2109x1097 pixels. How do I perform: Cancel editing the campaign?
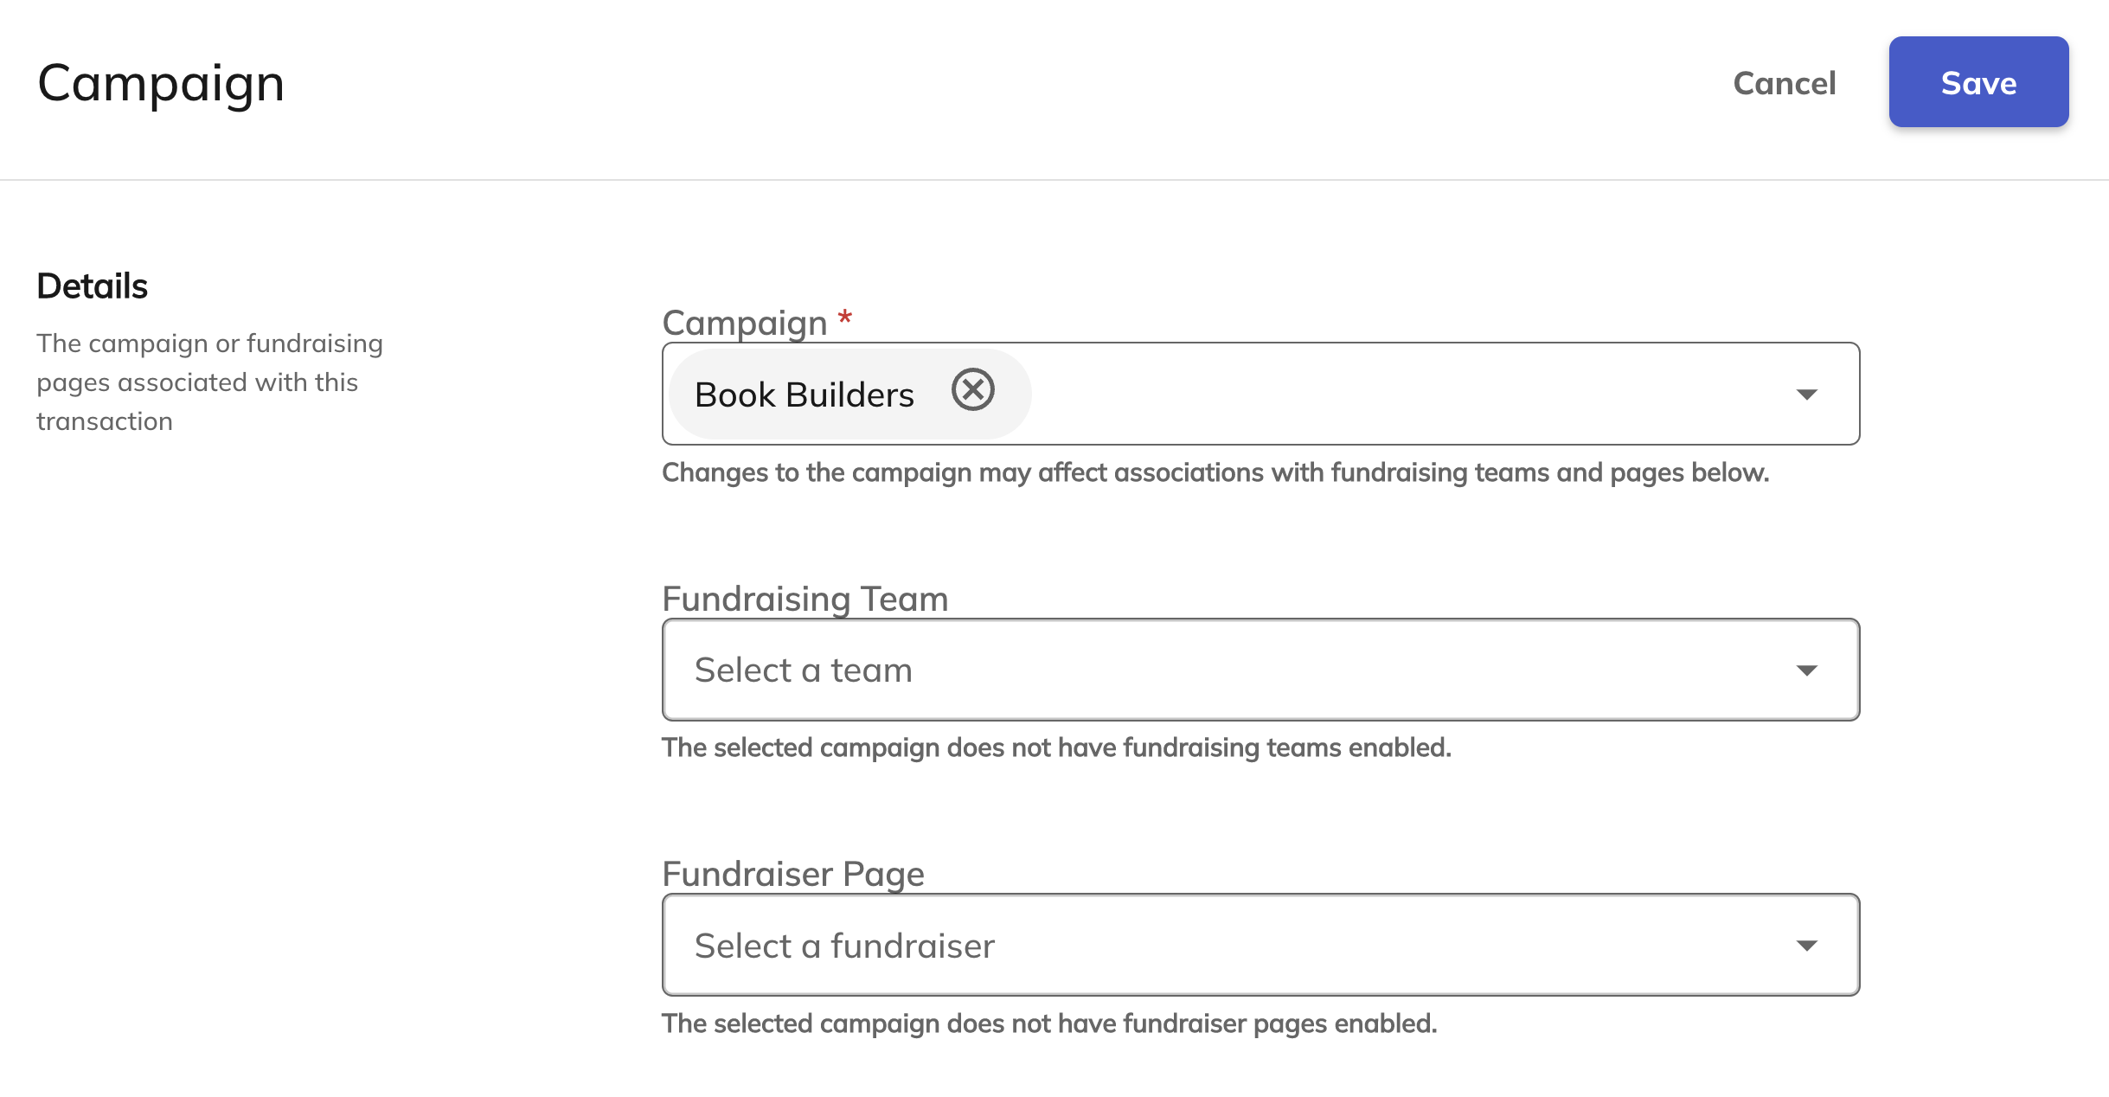click(x=1785, y=83)
